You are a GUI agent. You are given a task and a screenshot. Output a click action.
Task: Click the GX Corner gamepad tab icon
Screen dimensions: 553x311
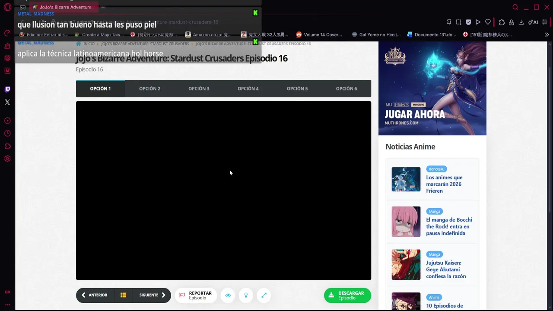pos(22,7)
